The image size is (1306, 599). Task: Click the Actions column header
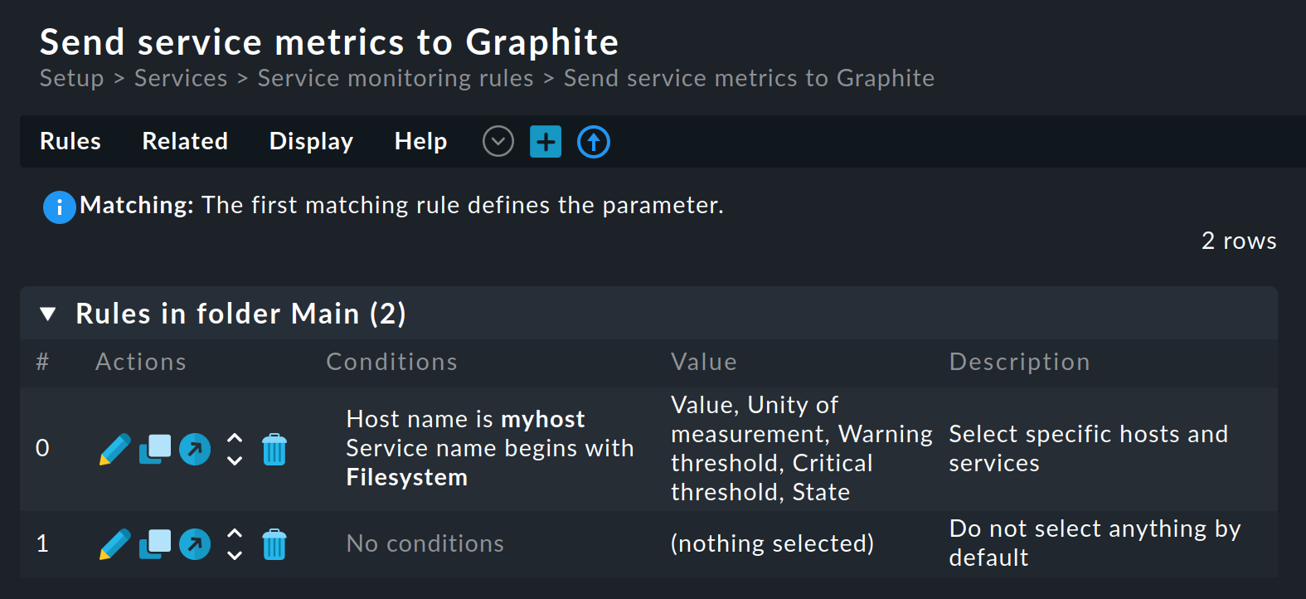[141, 362]
